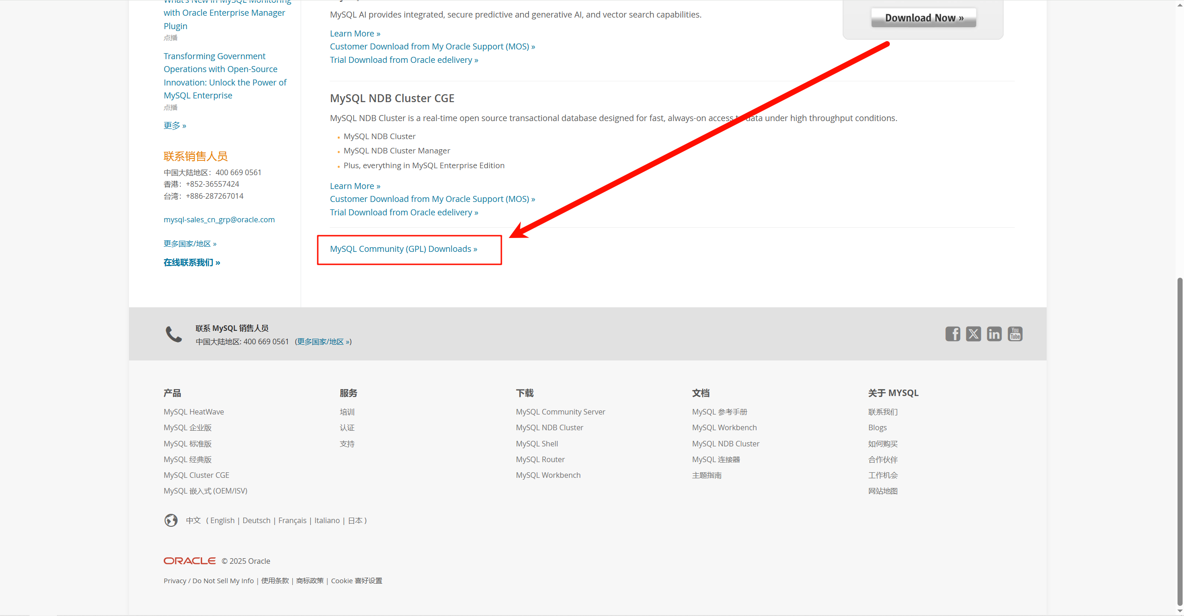Switch site language to Deutsch
This screenshot has height=616, width=1184.
pos(256,520)
